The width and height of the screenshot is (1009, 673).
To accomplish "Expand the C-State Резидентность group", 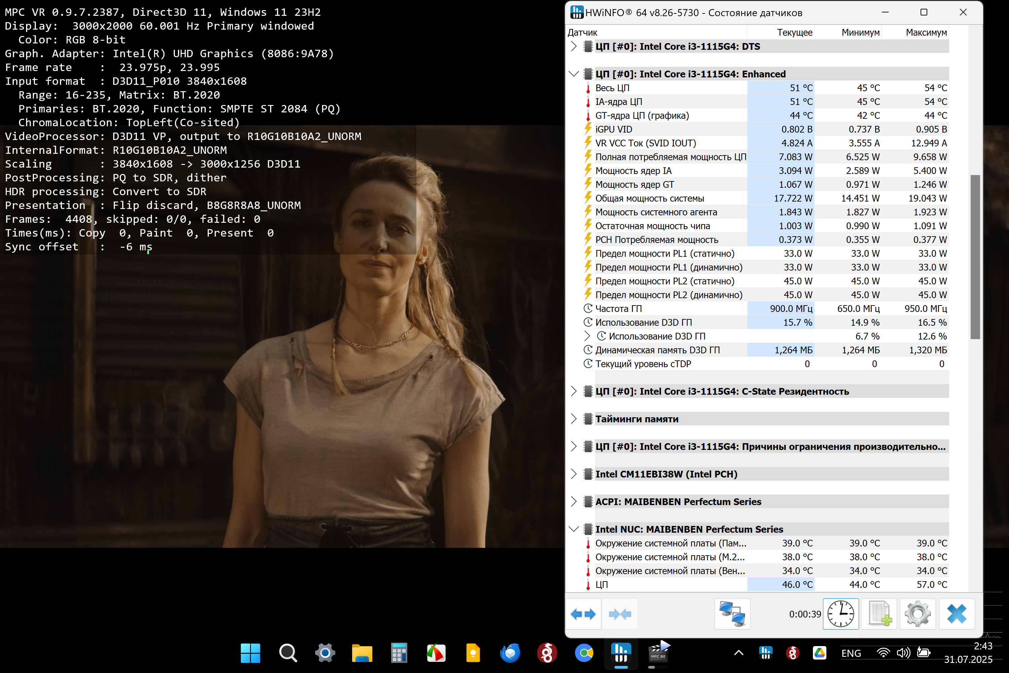I will pos(573,391).
